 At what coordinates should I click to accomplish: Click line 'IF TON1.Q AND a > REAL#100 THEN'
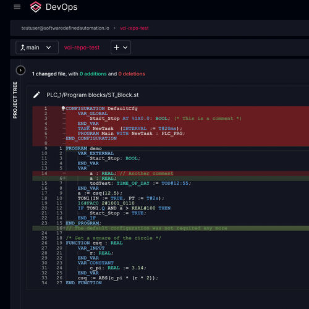point(124,208)
